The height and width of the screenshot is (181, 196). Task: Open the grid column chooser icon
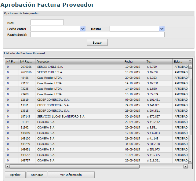click(x=190, y=61)
